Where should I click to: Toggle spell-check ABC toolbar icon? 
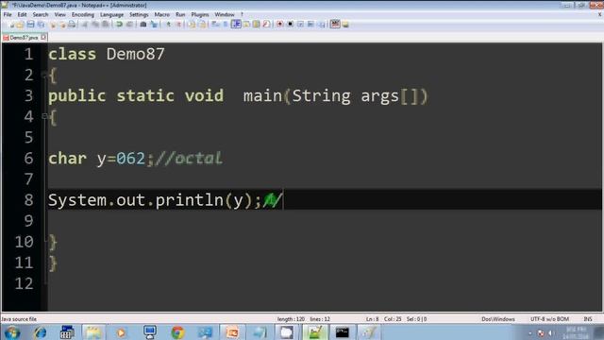point(335,24)
